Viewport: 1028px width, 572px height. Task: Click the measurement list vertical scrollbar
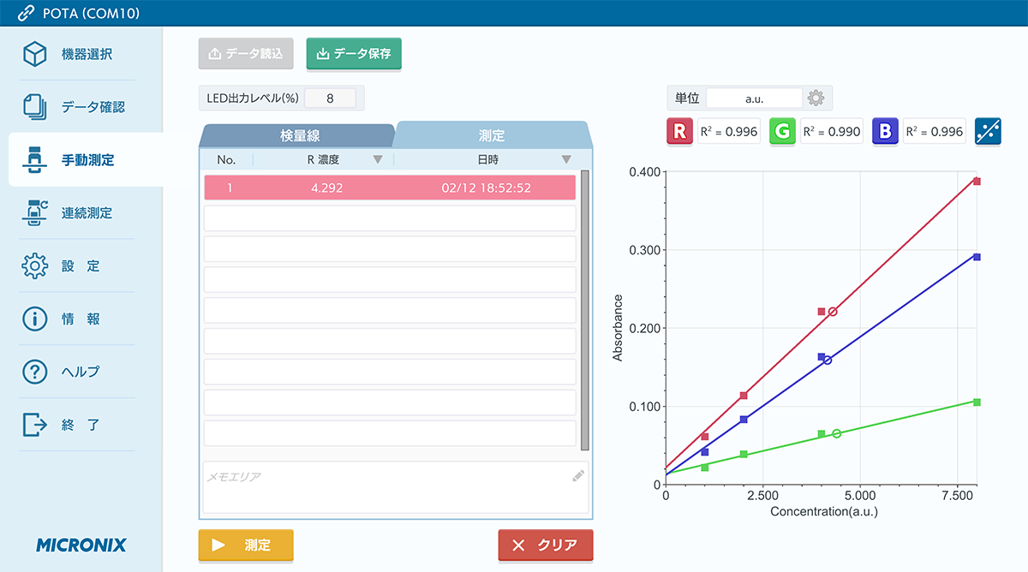585,308
